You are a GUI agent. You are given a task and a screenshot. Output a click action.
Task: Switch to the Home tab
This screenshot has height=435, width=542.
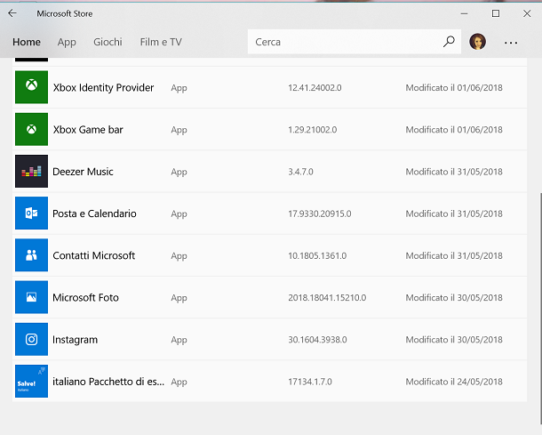pyautogui.click(x=27, y=42)
